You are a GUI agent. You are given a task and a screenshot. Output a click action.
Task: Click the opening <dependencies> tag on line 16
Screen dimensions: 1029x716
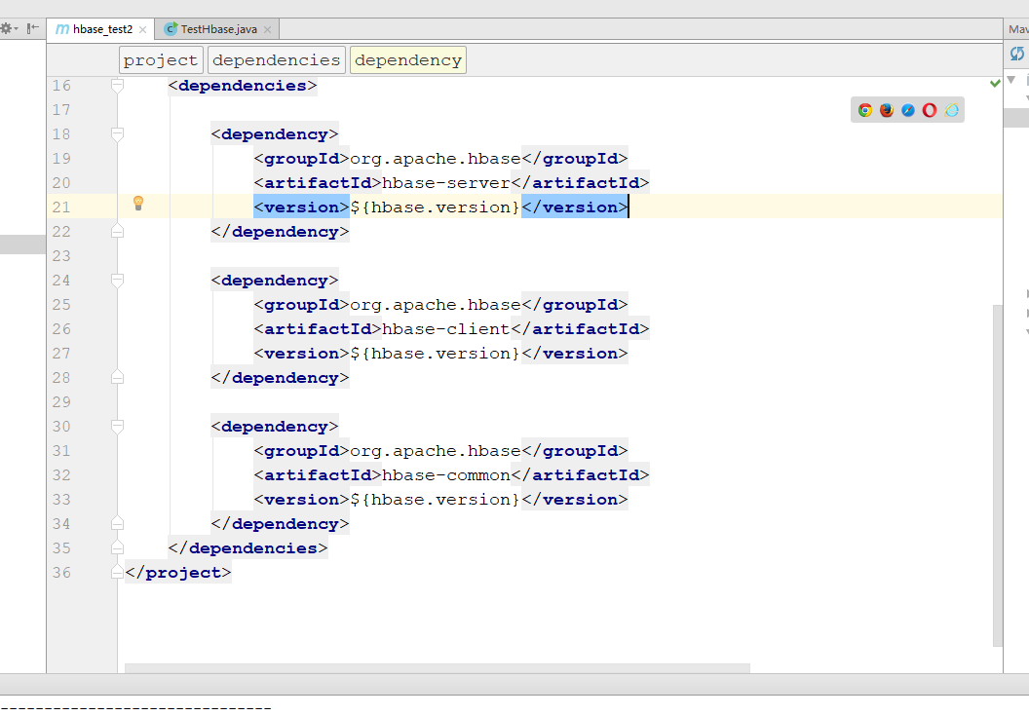point(243,86)
